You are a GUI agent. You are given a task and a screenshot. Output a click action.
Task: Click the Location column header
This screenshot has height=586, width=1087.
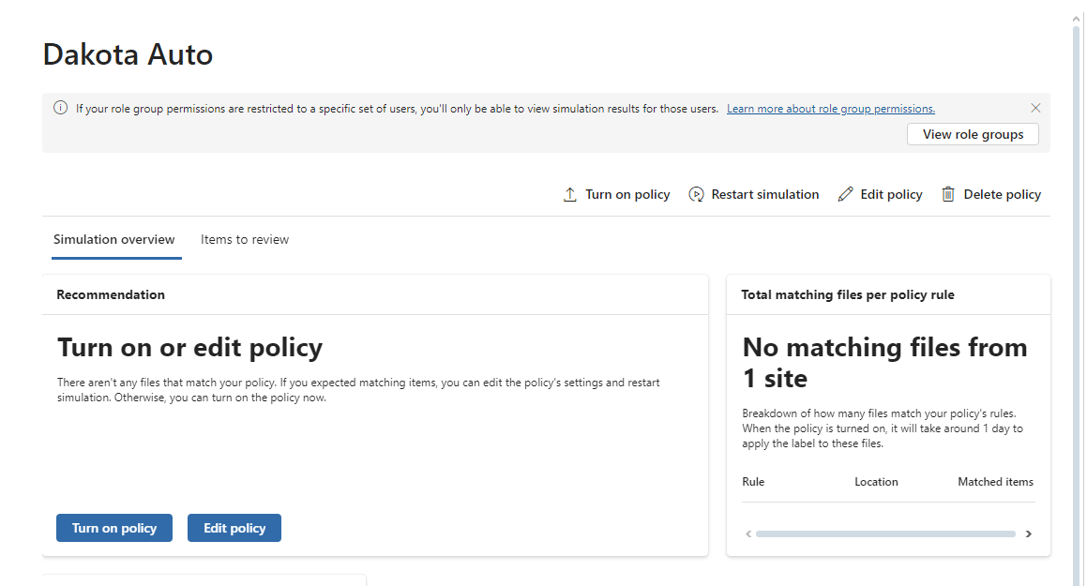(876, 482)
